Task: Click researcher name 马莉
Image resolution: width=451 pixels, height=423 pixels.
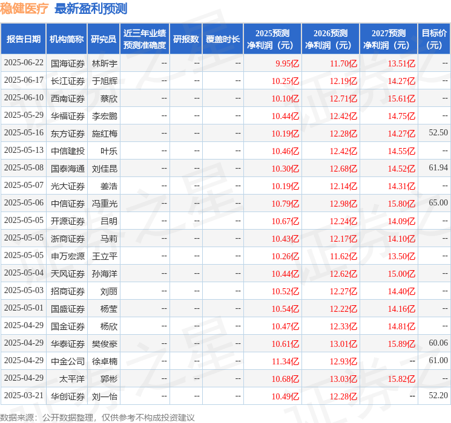Action: pos(109,239)
